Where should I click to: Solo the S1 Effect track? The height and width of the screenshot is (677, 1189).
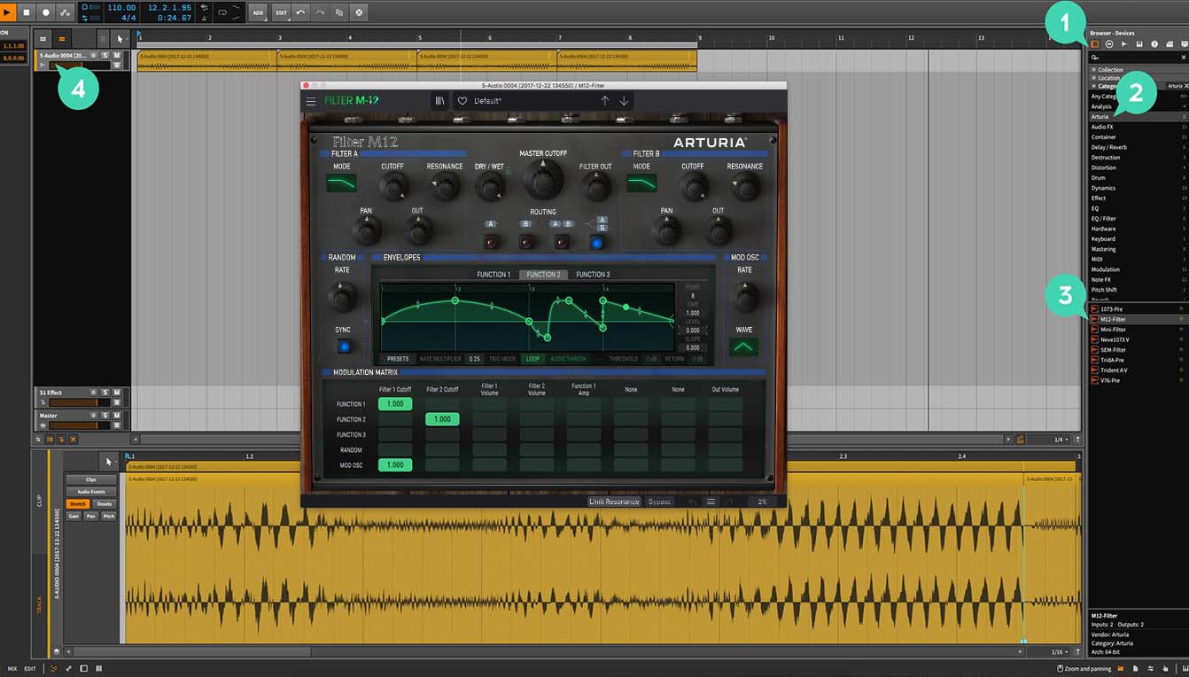(x=105, y=392)
